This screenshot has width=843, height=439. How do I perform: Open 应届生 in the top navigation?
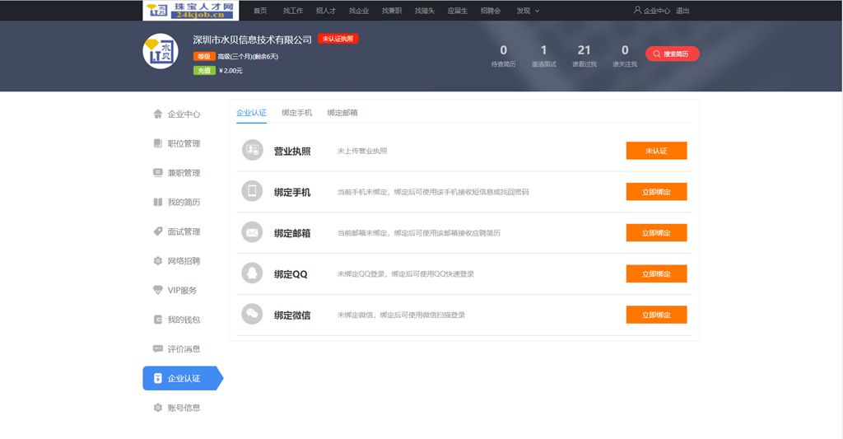(x=458, y=11)
